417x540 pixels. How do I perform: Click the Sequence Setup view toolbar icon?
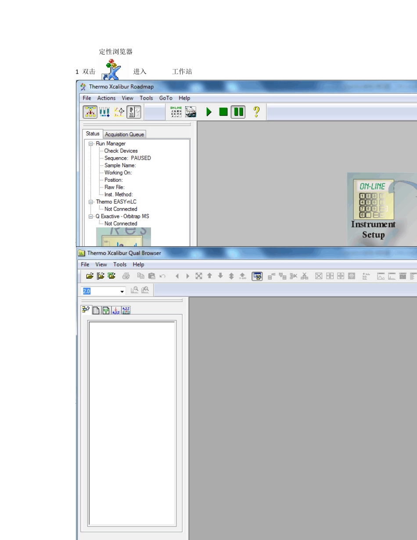click(x=104, y=112)
